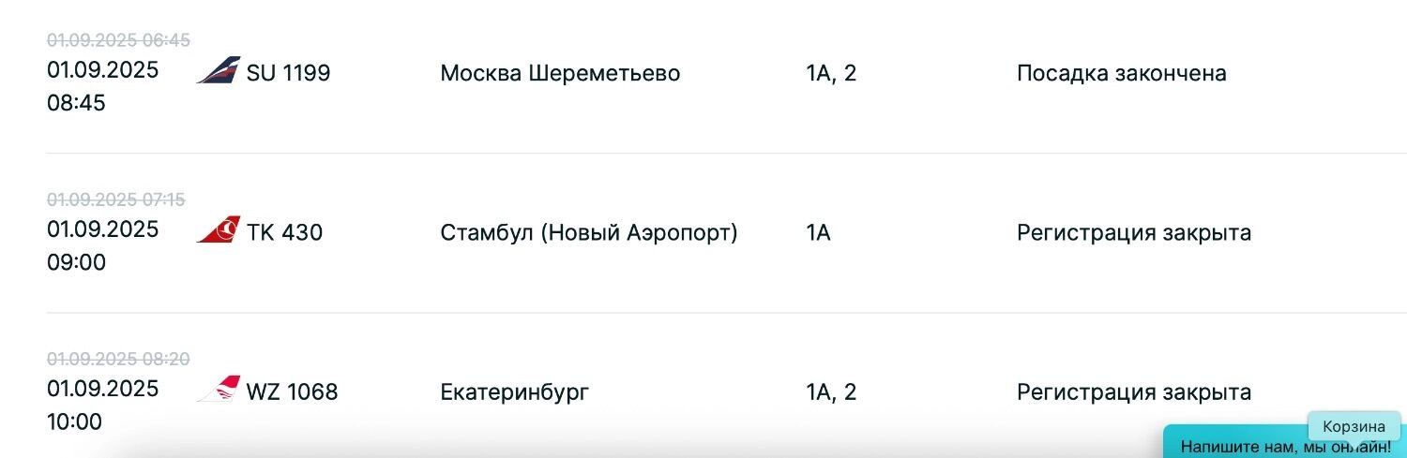The height and width of the screenshot is (458, 1407).
Task: Click status Посадка закончена
Action: click(1122, 73)
